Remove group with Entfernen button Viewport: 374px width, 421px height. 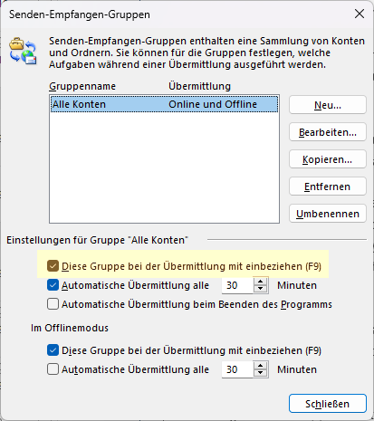pyautogui.click(x=328, y=187)
